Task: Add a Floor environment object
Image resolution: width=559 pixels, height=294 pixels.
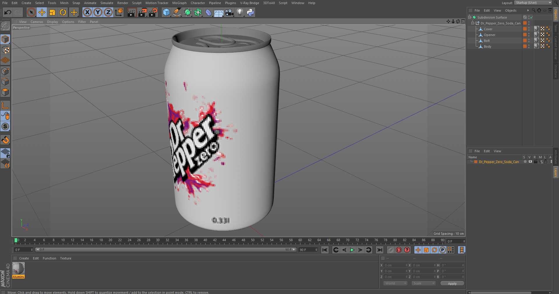Action: pos(219,12)
